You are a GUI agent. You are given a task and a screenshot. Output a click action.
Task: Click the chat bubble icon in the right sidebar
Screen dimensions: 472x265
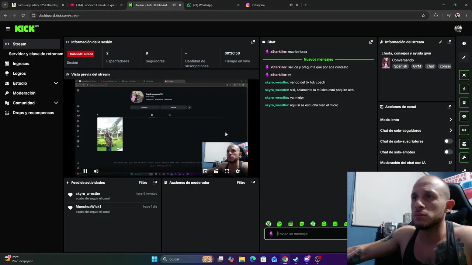tap(464, 116)
